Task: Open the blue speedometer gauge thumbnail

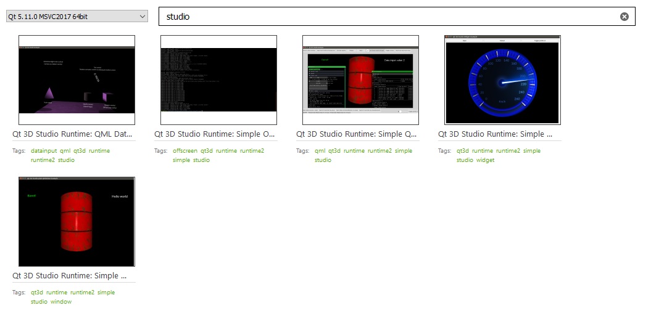Action: (x=502, y=80)
